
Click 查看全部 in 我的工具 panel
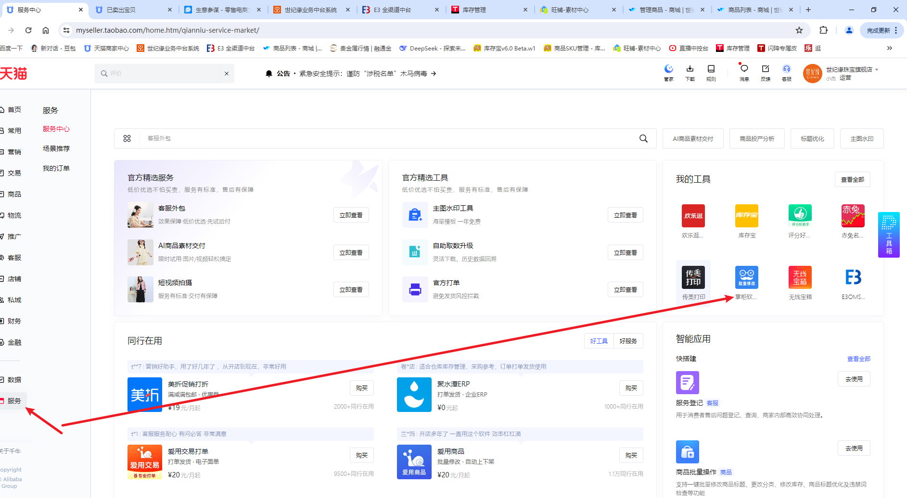pyautogui.click(x=852, y=179)
